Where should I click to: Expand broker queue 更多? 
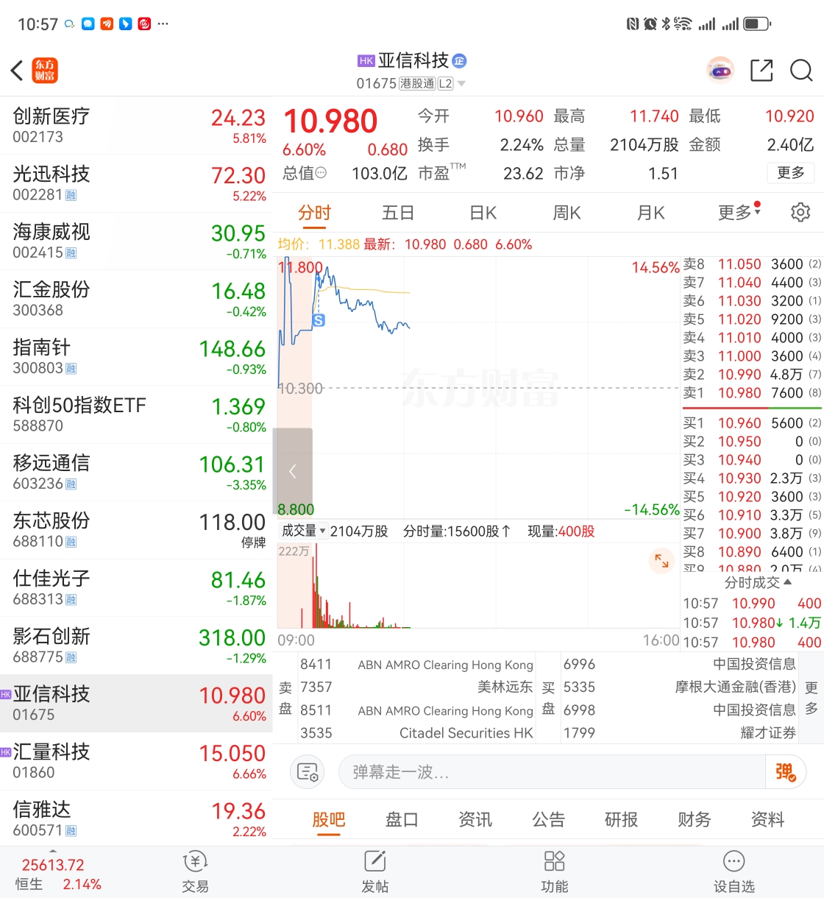pyautogui.click(x=811, y=699)
